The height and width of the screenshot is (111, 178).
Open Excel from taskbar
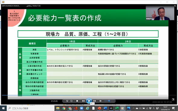pos(117,108)
